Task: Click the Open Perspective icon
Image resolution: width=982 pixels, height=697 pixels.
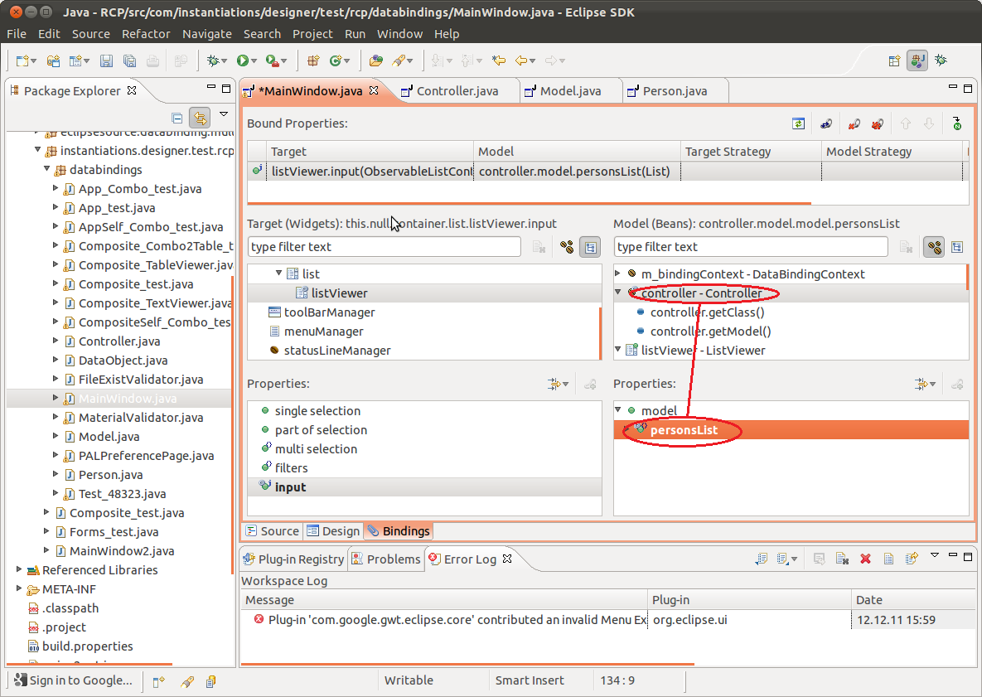Action: tap(894, 61)
